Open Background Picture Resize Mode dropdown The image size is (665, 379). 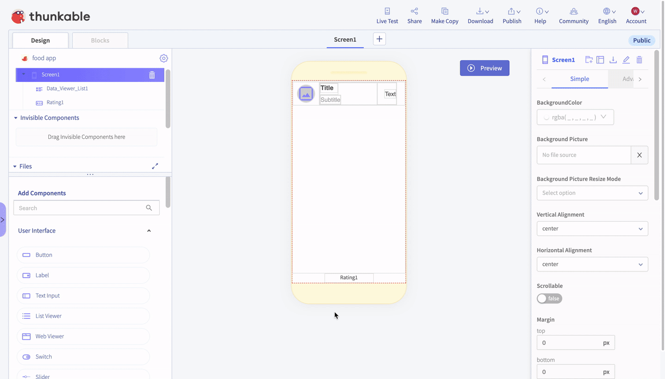point(592,193)
